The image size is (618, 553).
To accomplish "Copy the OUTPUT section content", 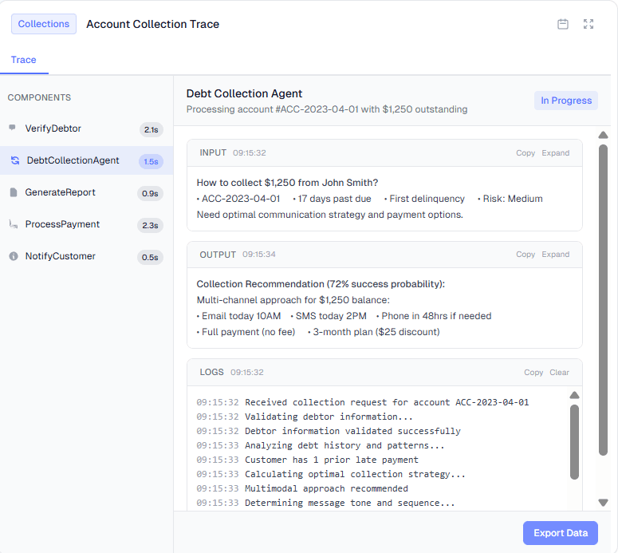I will click(x=525, y=255).
